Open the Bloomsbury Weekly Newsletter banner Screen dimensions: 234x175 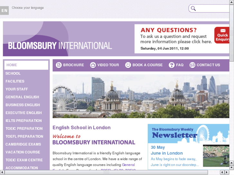(189, 134)
